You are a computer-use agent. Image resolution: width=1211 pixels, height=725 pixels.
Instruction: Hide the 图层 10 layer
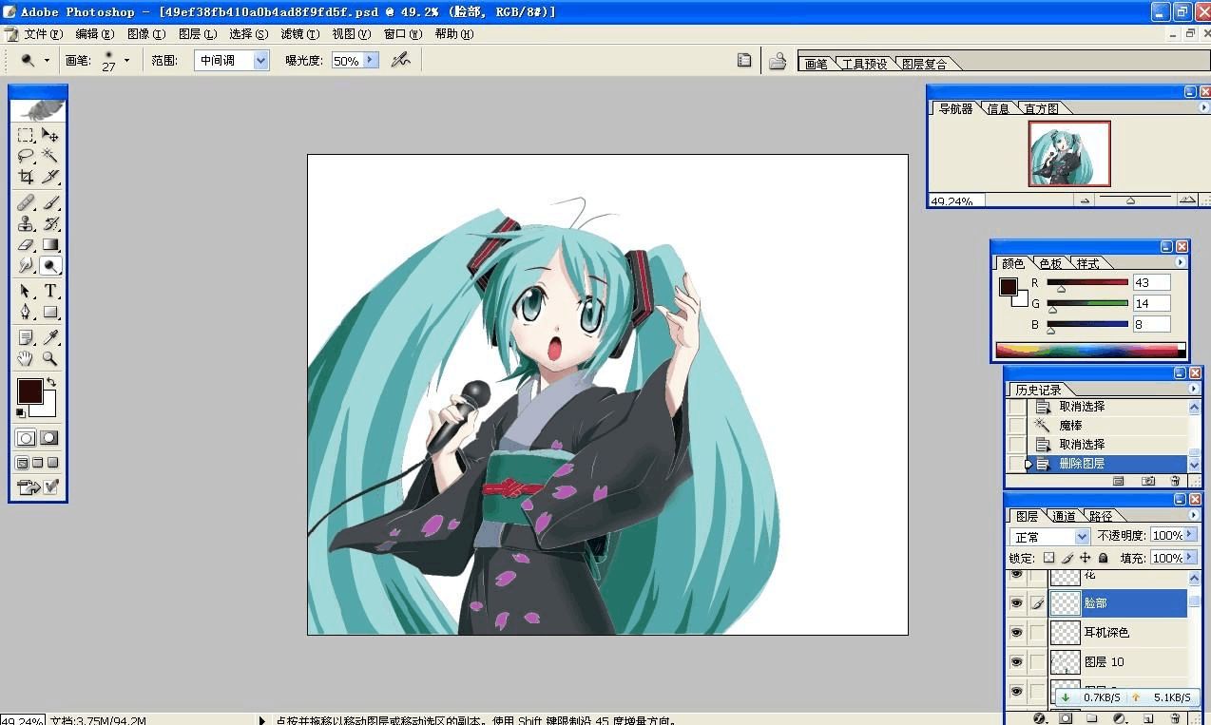(x=1016, y=661)
